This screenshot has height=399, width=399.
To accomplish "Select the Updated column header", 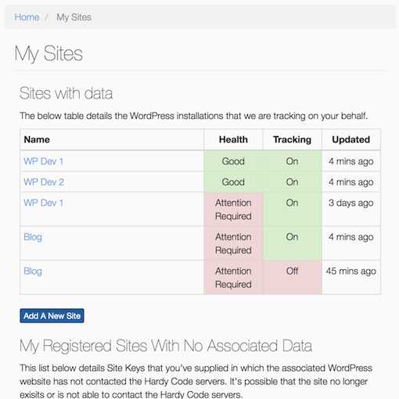I will tap(351, 139).
